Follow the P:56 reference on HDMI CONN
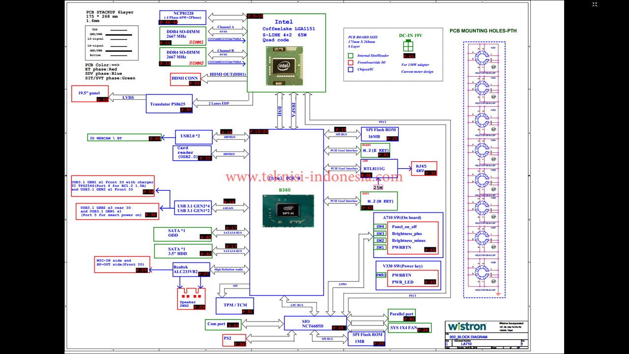Viewport: 629px width, 354px height. pyautogui.click(x=195, y=84)
